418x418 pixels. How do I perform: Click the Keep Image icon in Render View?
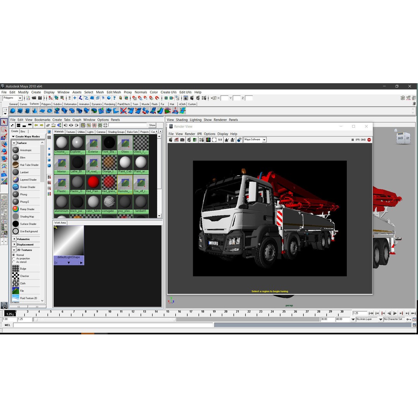pyautogui.click(x=226, y=140)
